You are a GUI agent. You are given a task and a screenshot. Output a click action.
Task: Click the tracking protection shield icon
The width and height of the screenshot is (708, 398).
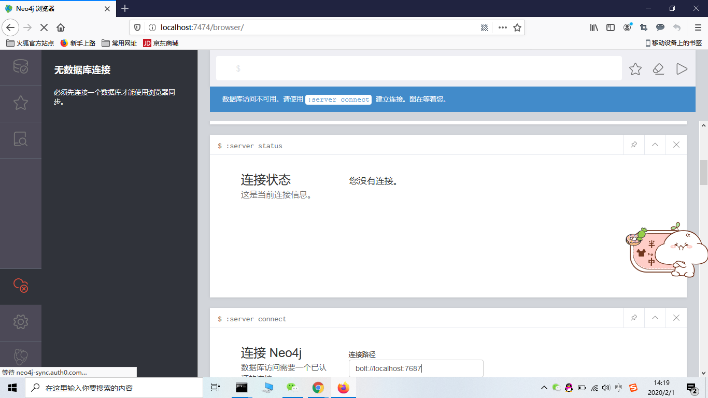pos(137,27)
